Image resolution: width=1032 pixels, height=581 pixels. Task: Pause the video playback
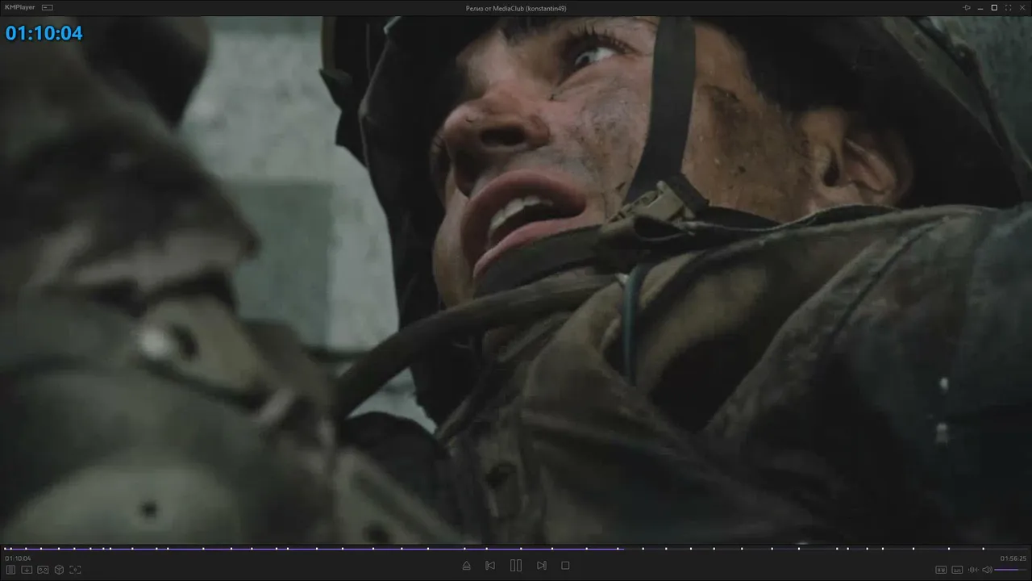(516, 566)
